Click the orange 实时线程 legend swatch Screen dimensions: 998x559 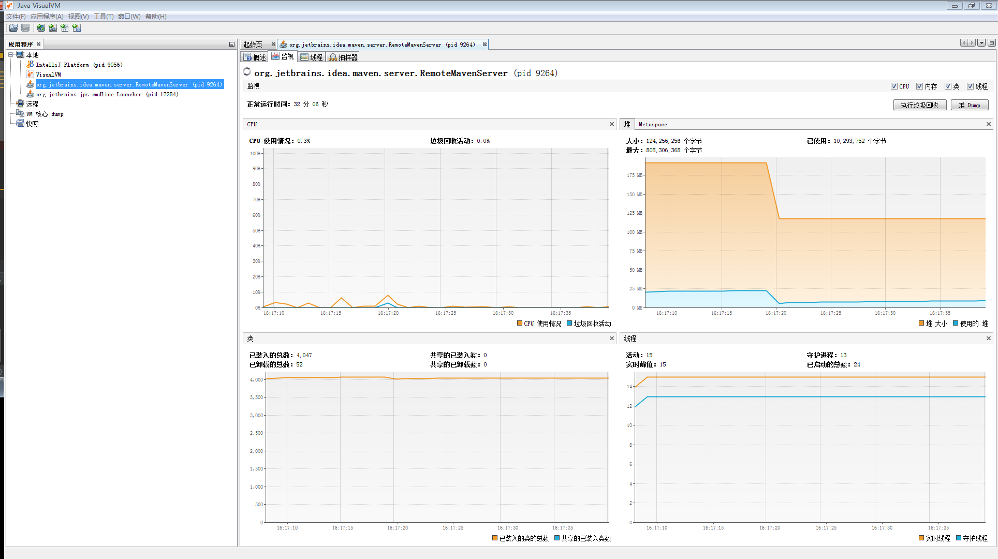[x=921, y=538]
